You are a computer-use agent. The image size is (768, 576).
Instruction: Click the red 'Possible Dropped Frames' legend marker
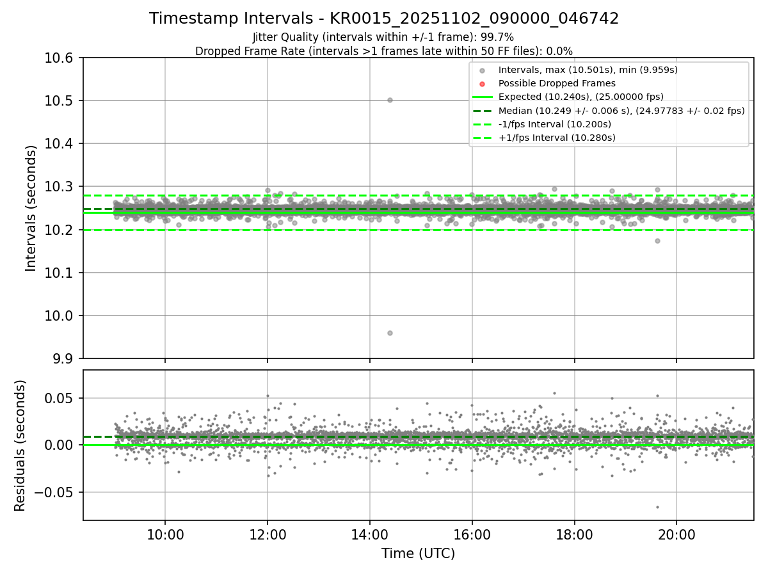(x=482, y=84)
